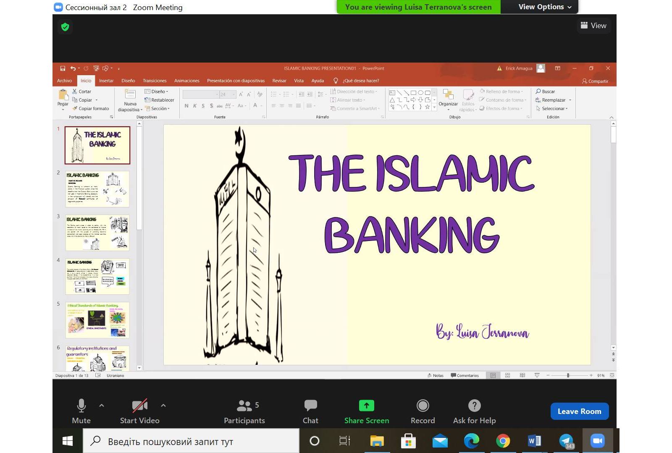The width and height of the screenshot is (672, 453).
Task: Expand the View Options dropdown
Action: tap(545, 7)
